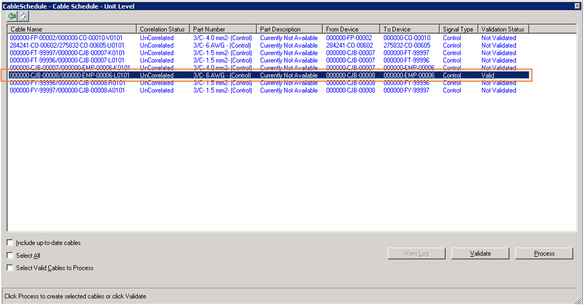Check Select Valid Cables to Process
This screenshot has width=584, height=306.
pyautogui.click(x=10, y=268)
